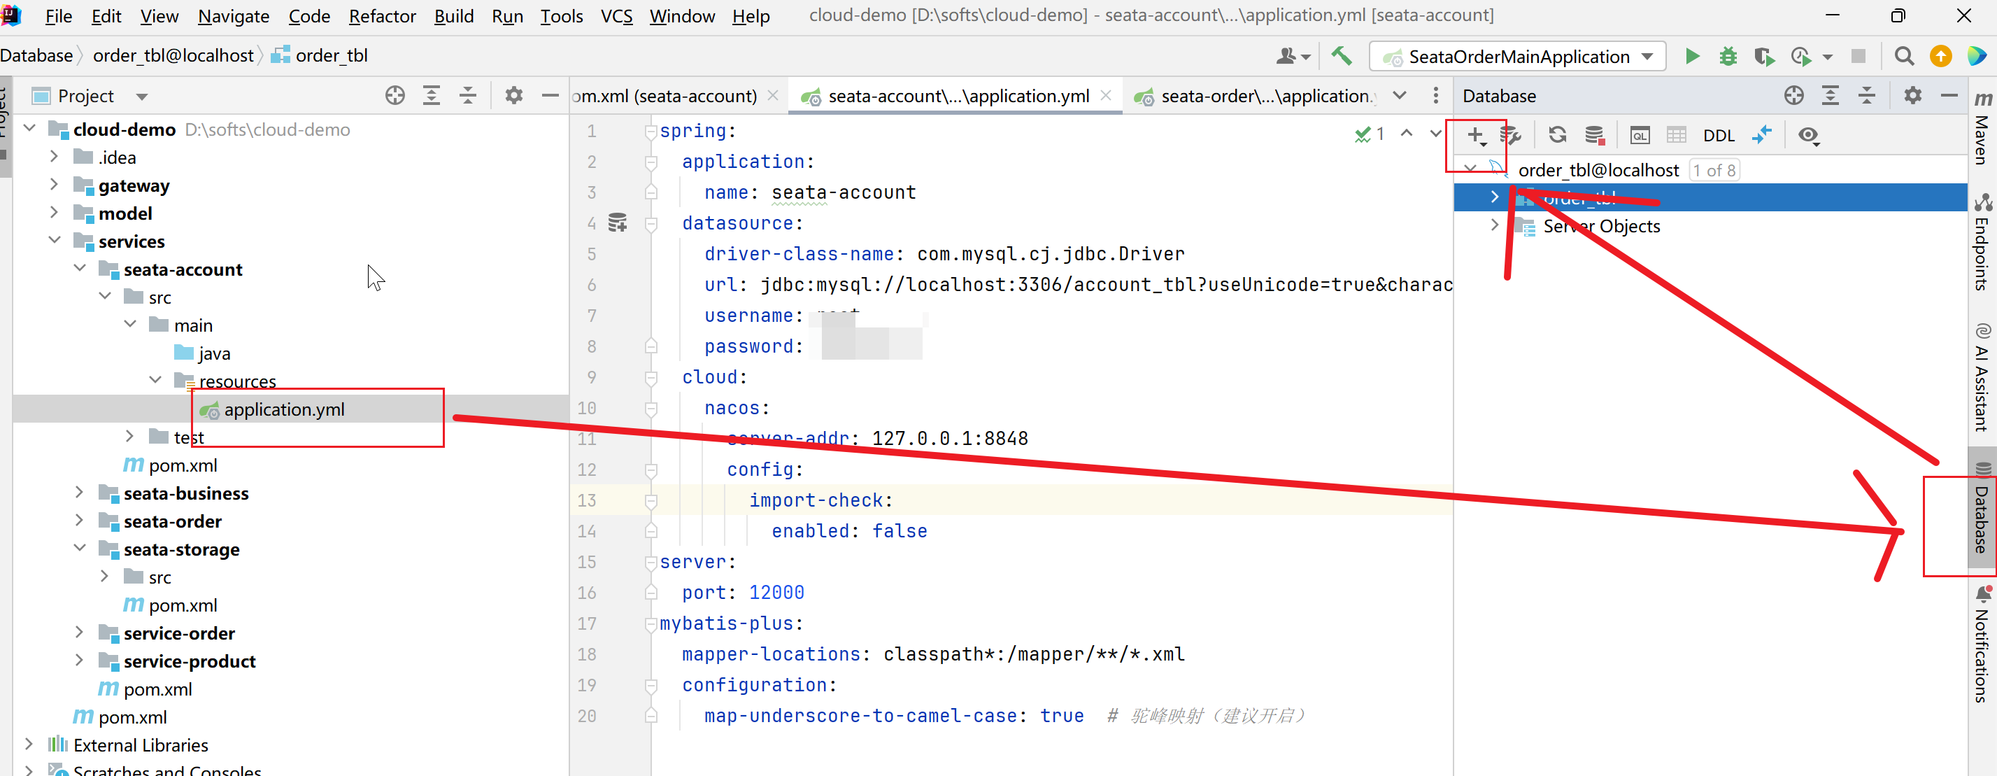The image size is (1997, 776).
Task: Toggle the Notifications tool window
Action: tap(1983, 644)
